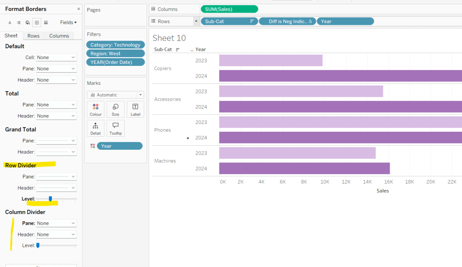Close the Format Borders pane

point(79,9)
